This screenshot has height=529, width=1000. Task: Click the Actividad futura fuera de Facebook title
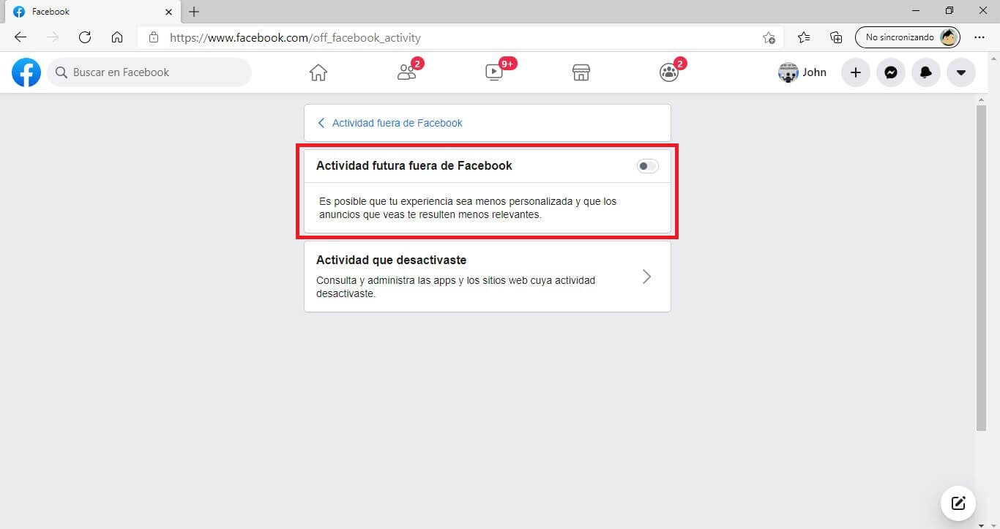pos(414,165)
